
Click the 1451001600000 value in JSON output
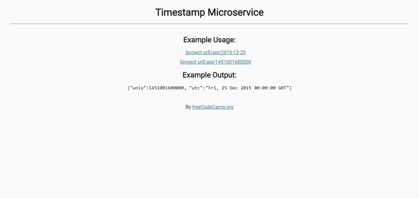[166, 88]
